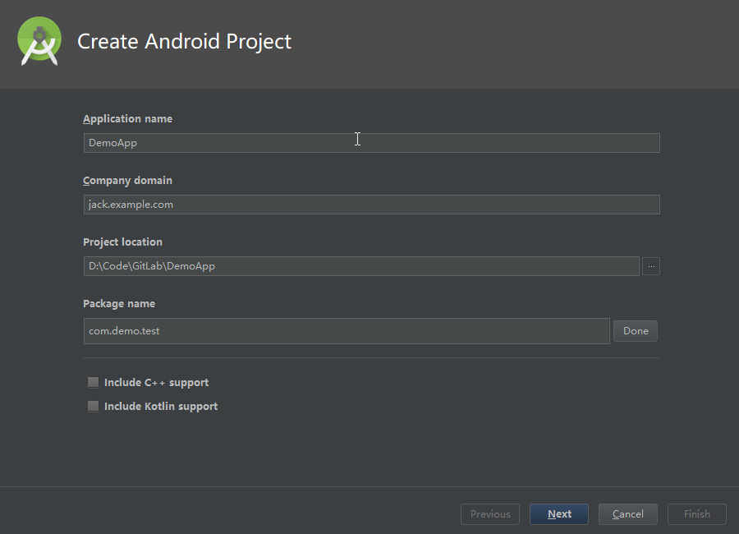Click the Project location path field
This screenshot has width=739, height=534.
361,266
